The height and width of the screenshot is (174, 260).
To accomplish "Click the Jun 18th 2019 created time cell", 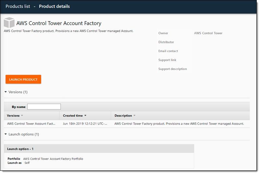I will click(85, 124).
